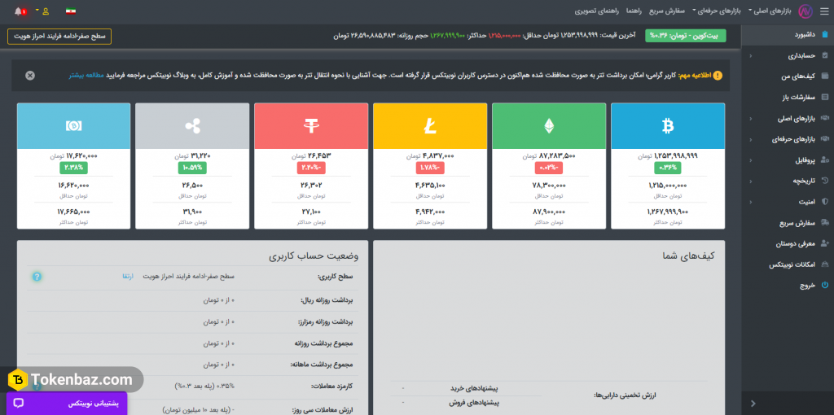Open the hamburger menu icon

click(824, 11)
